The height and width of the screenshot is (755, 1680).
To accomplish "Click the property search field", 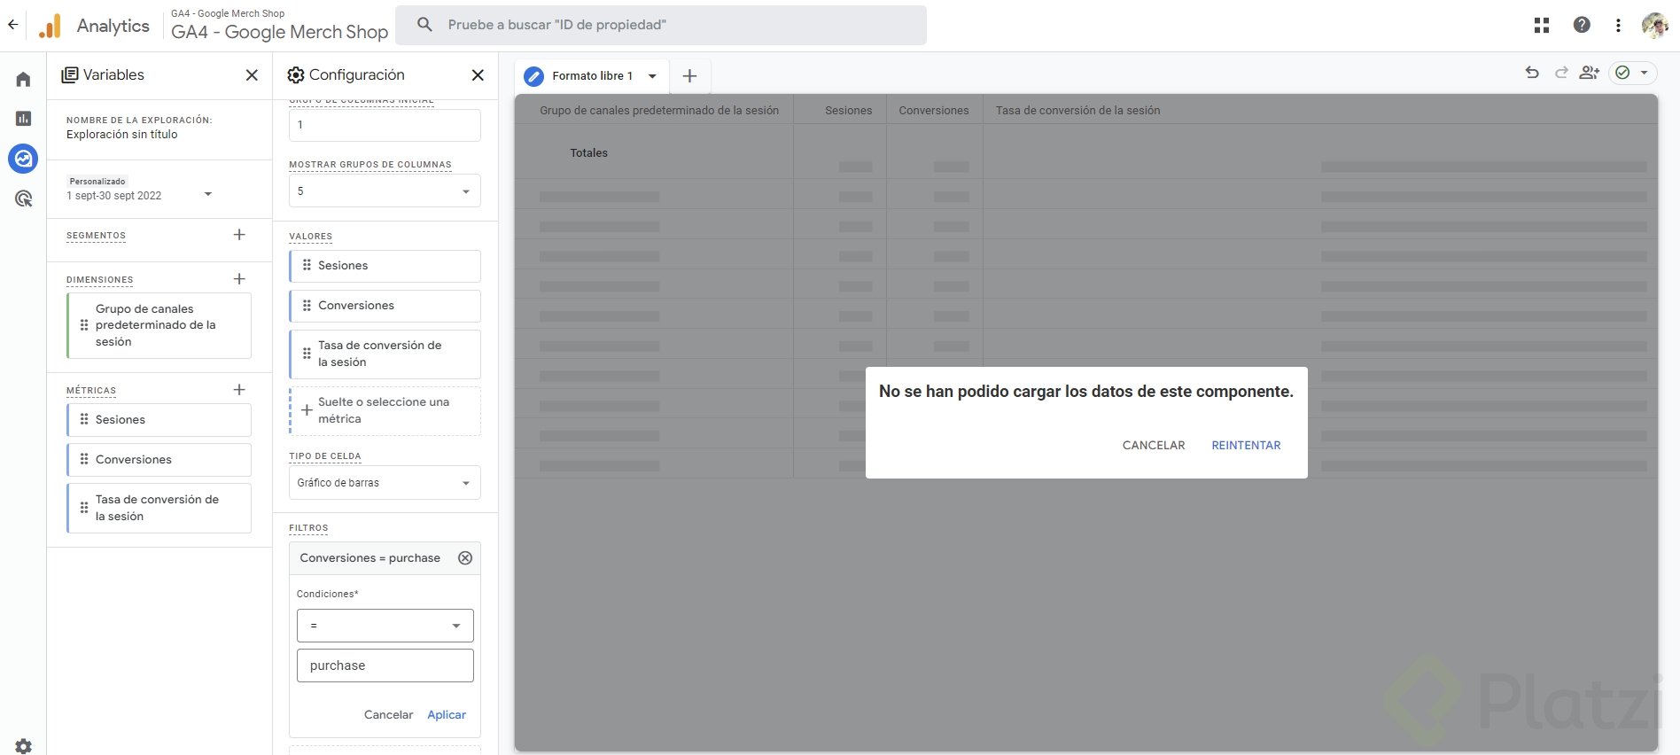I will [x=661, y=25].
